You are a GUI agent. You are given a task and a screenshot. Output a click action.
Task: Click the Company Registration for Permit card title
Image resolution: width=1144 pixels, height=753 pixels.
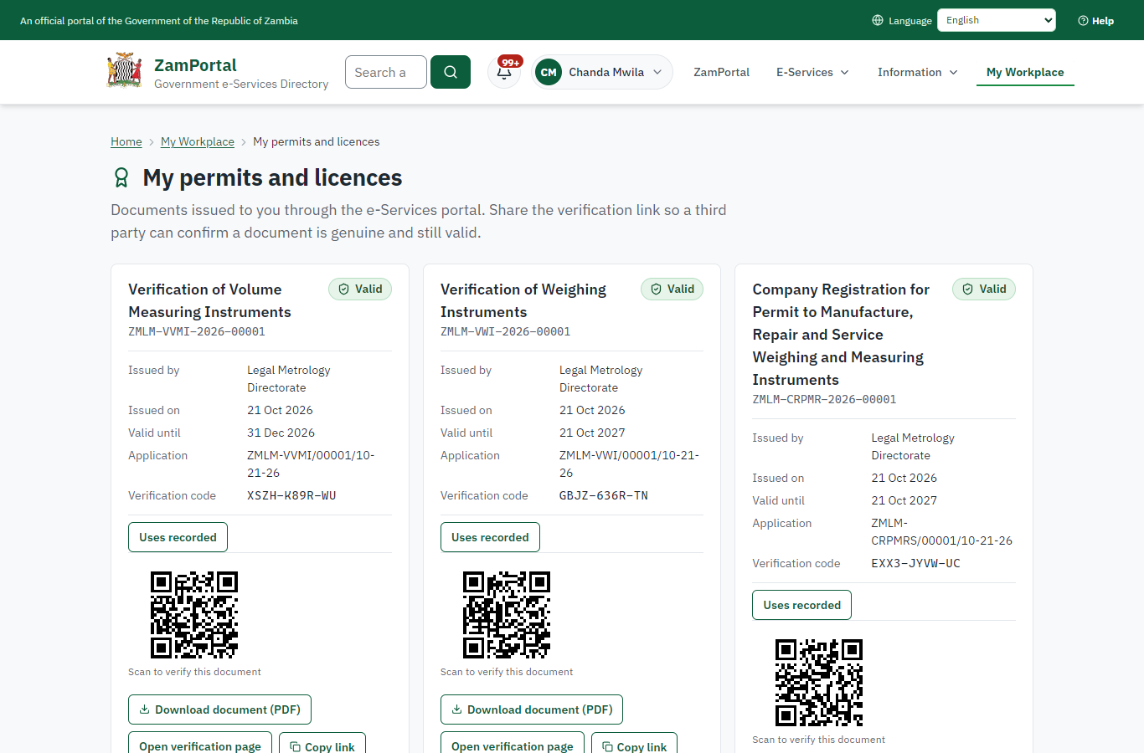[x=841, y=335]
